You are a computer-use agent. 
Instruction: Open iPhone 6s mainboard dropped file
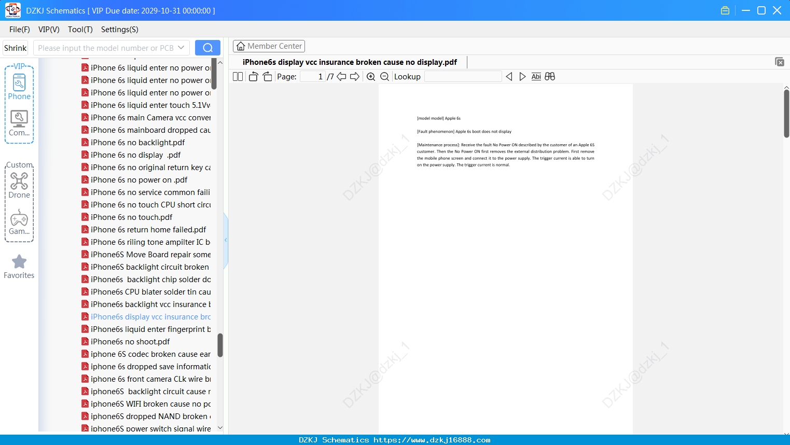[150, 130]
